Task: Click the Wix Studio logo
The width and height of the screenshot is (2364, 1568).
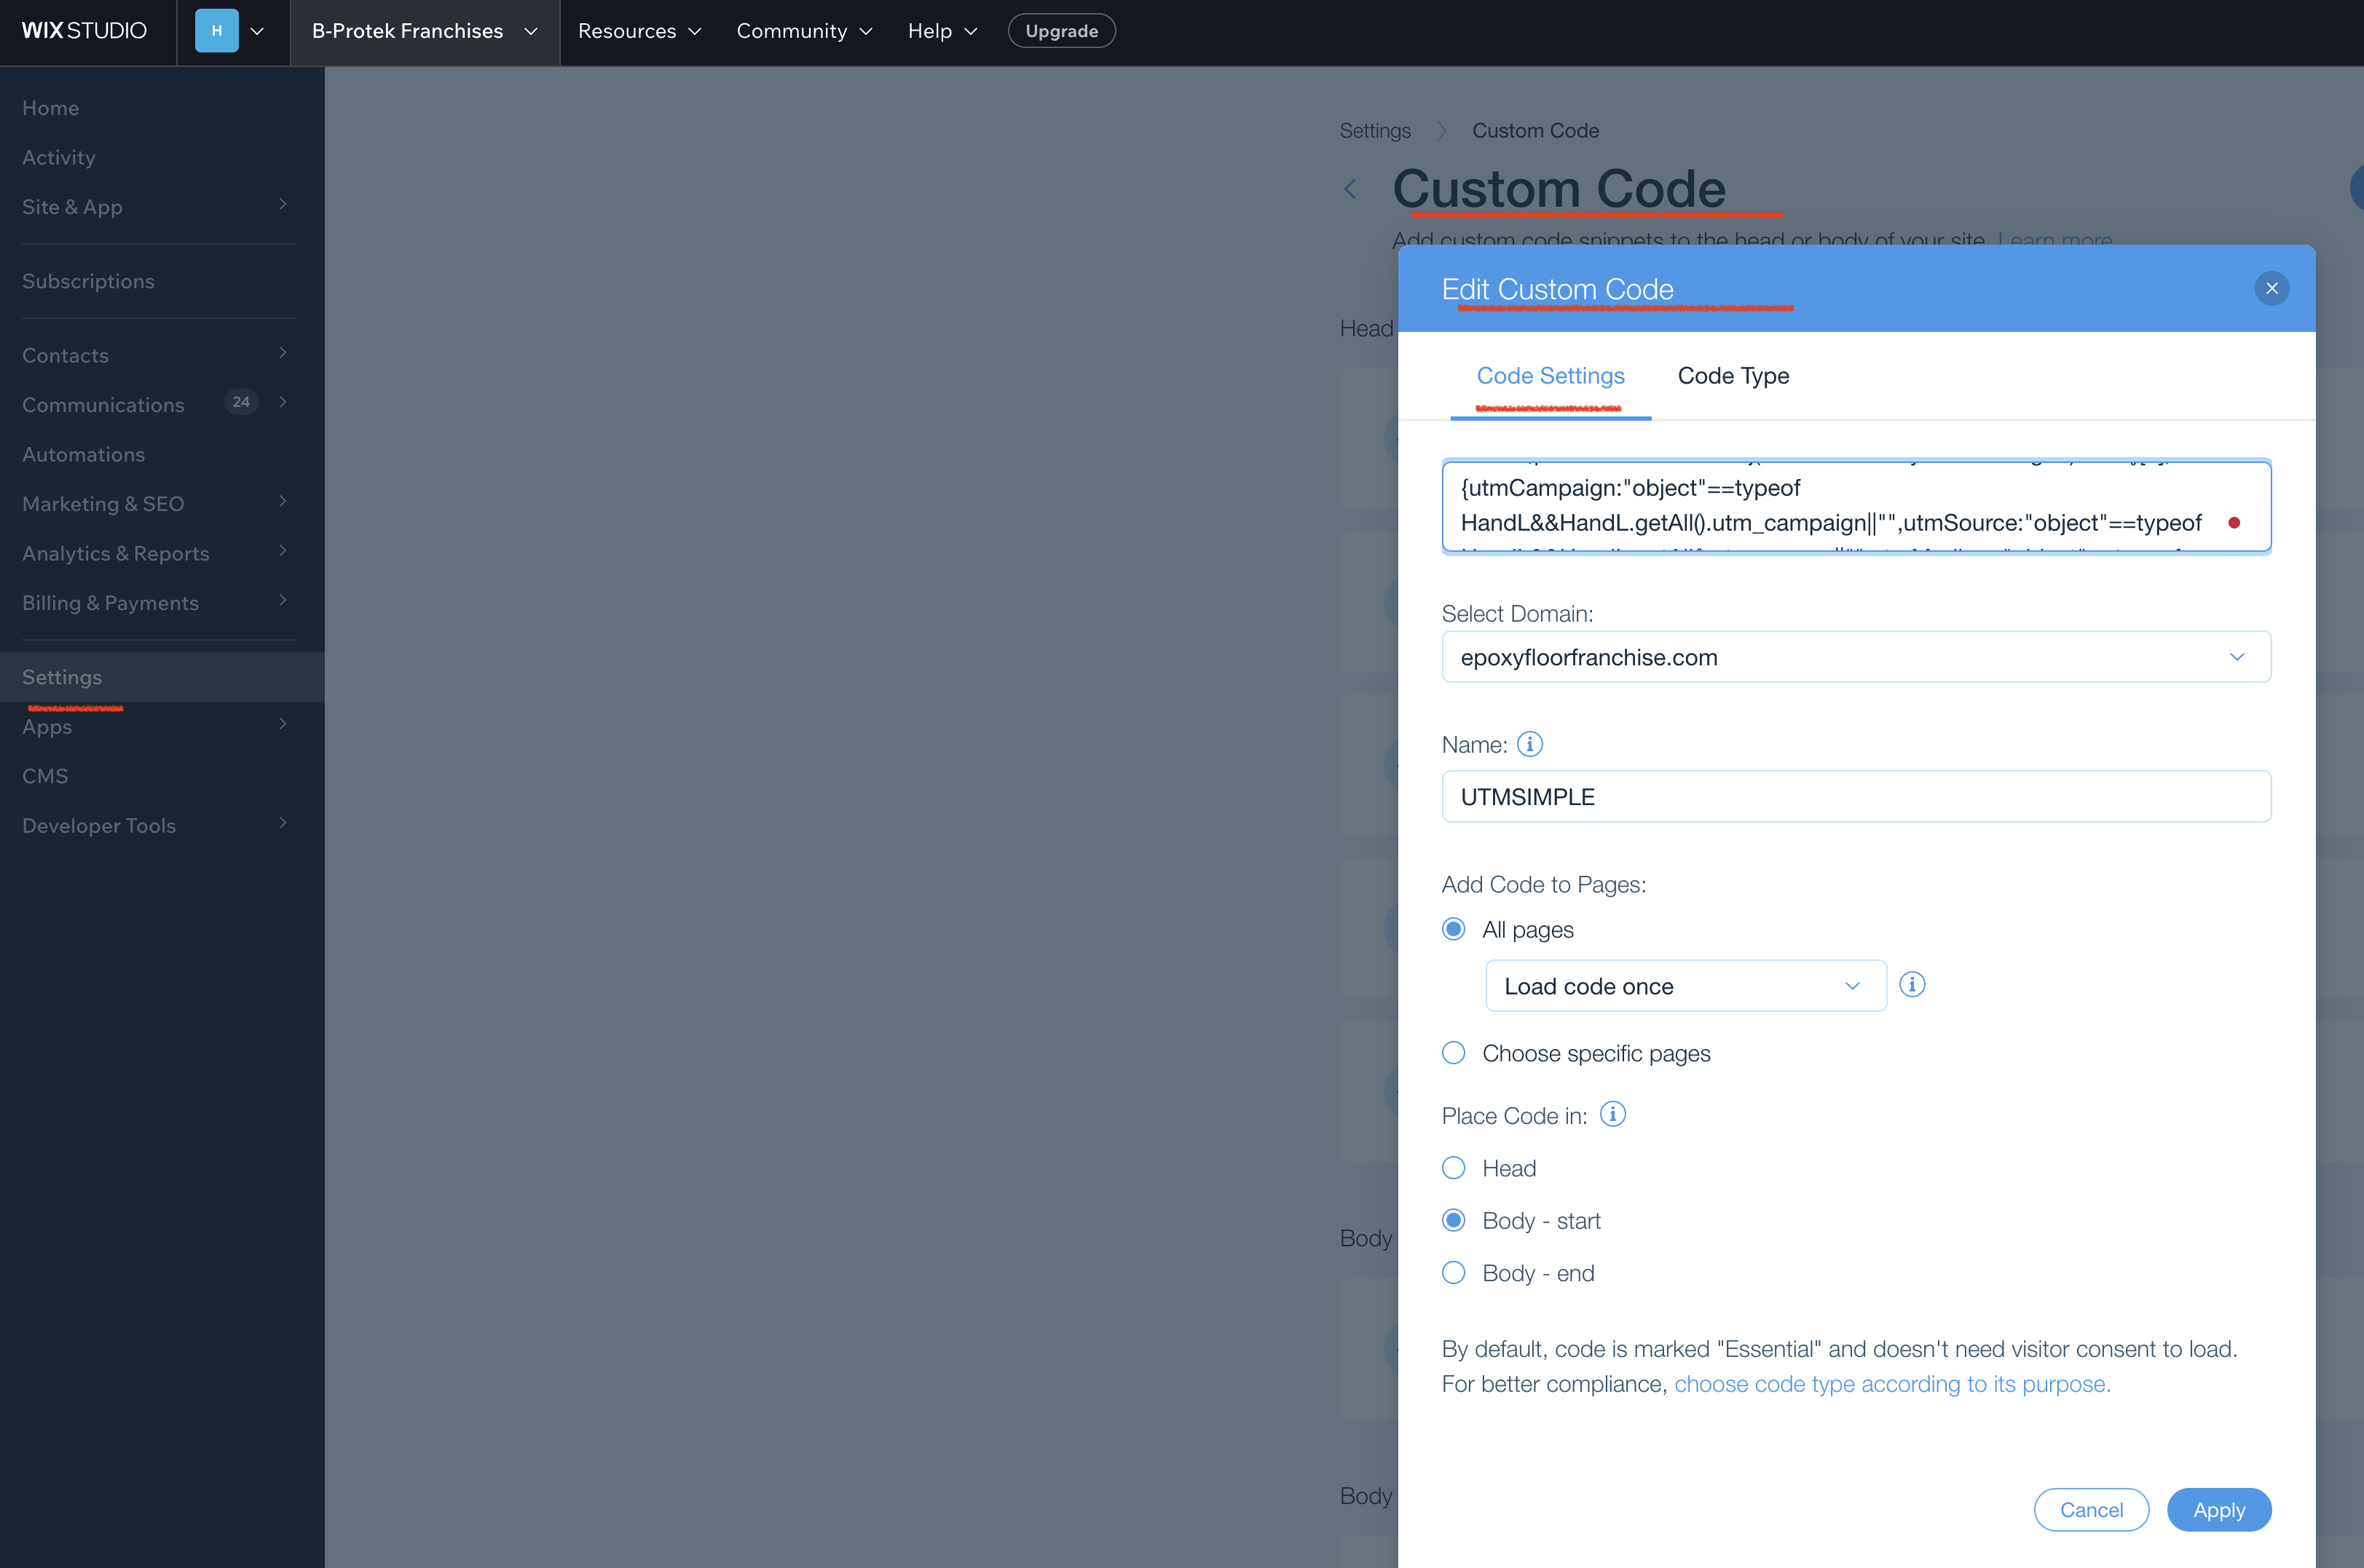Action: click(84, 31)
